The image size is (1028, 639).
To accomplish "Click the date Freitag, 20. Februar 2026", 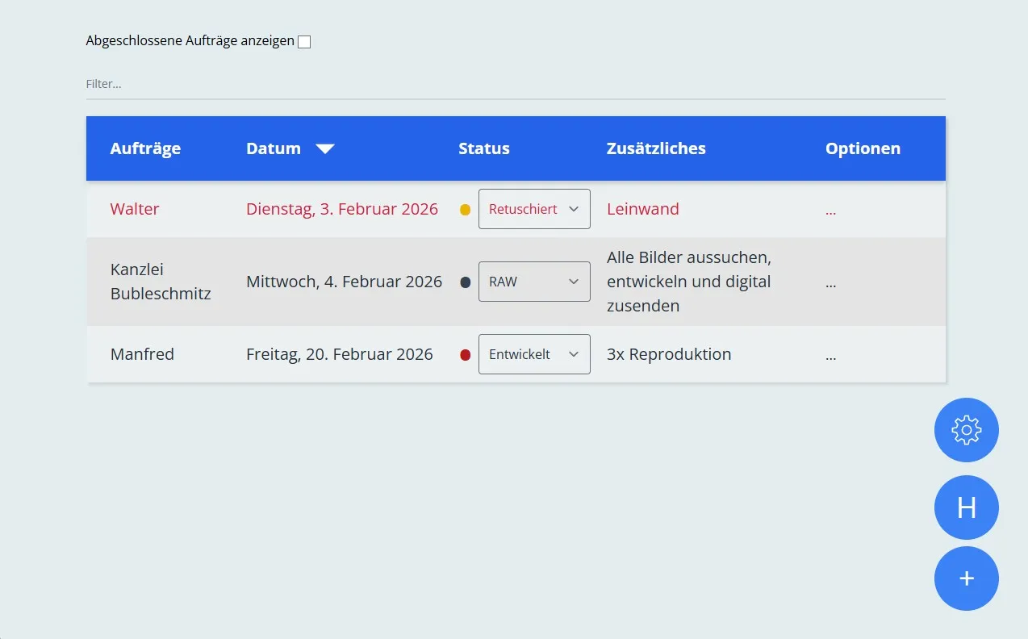I will click(340, 354).
